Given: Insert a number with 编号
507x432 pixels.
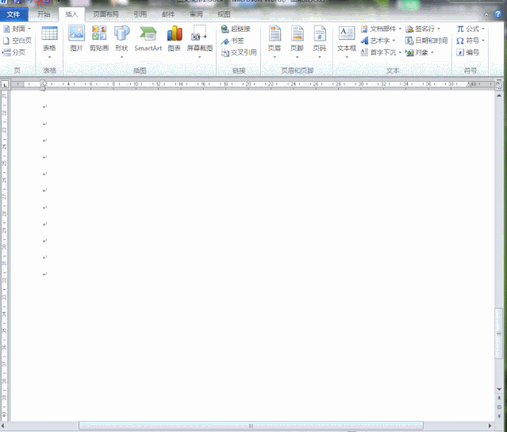Looking at the screenshot, I should (467, 52).
